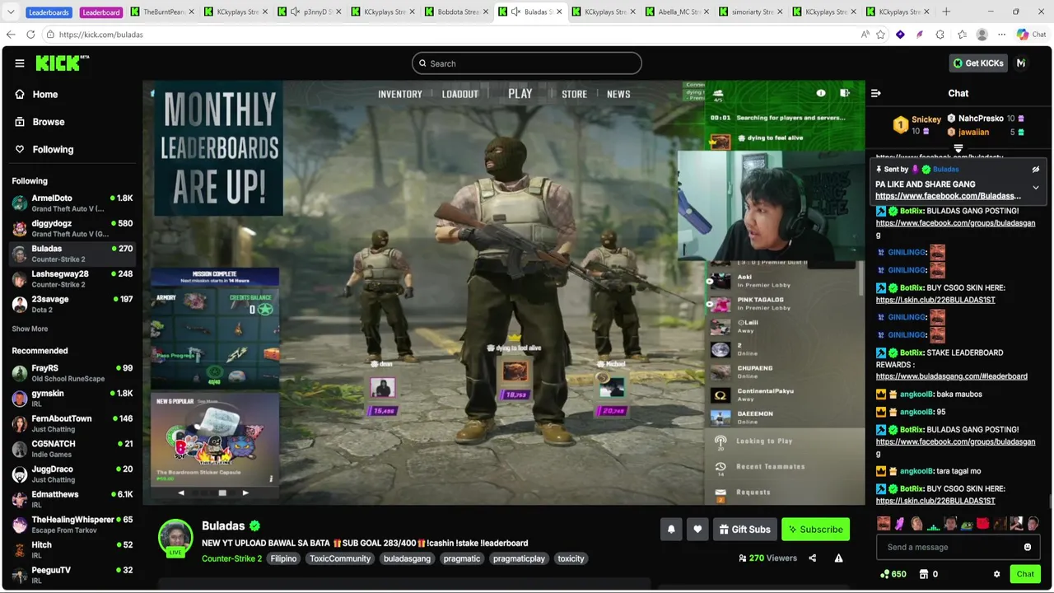Select the buladasgang tag
This screenshot has height=593, width=1054.
(407, 558)
